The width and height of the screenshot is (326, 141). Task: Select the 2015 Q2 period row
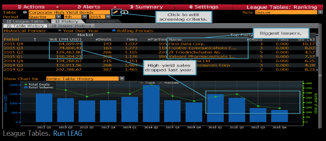[159, 52]
